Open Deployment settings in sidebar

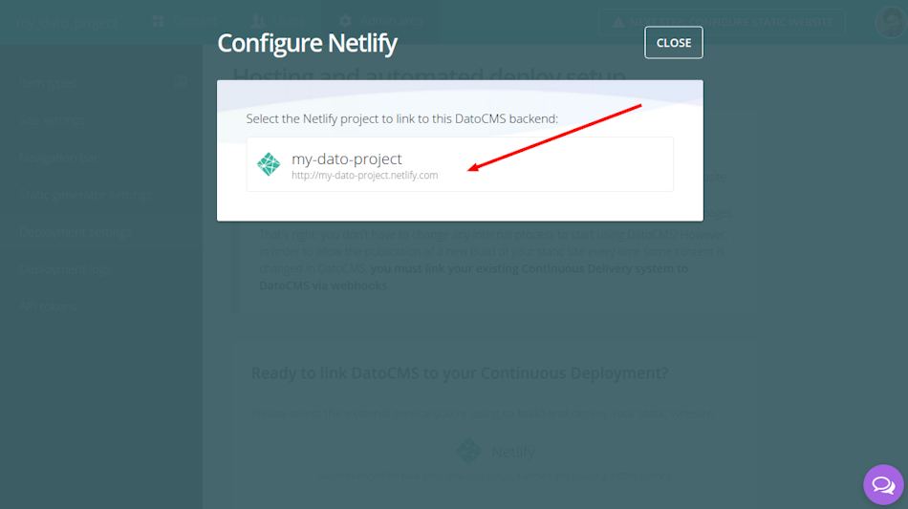click(x=76, y=232)
